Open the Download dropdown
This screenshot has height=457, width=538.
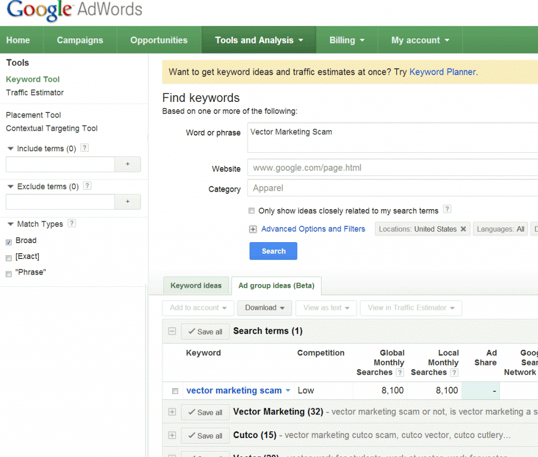(265, 308)
